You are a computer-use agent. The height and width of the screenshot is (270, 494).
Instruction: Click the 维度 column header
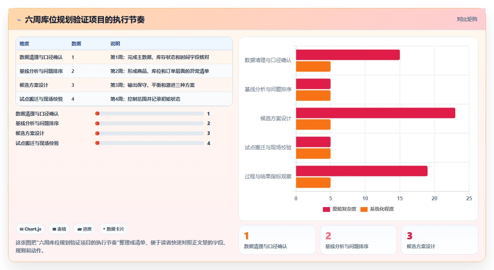point(24,44)
